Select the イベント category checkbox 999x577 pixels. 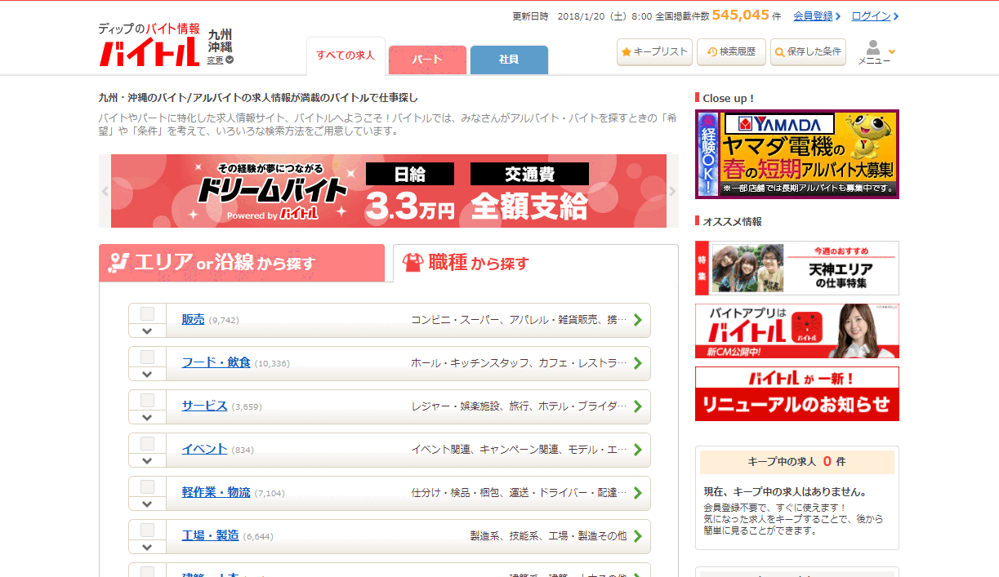click(147, 443)
